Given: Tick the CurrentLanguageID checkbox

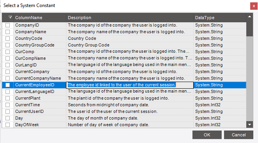Looking at the screenshot, I should (7, 91).
